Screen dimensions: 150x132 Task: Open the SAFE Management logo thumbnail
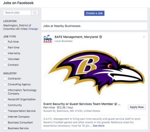point(48,39)
